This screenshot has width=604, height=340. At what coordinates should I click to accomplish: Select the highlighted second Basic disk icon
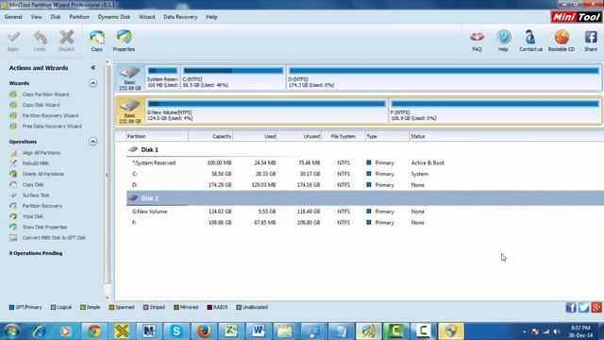(x=130, y=111)
